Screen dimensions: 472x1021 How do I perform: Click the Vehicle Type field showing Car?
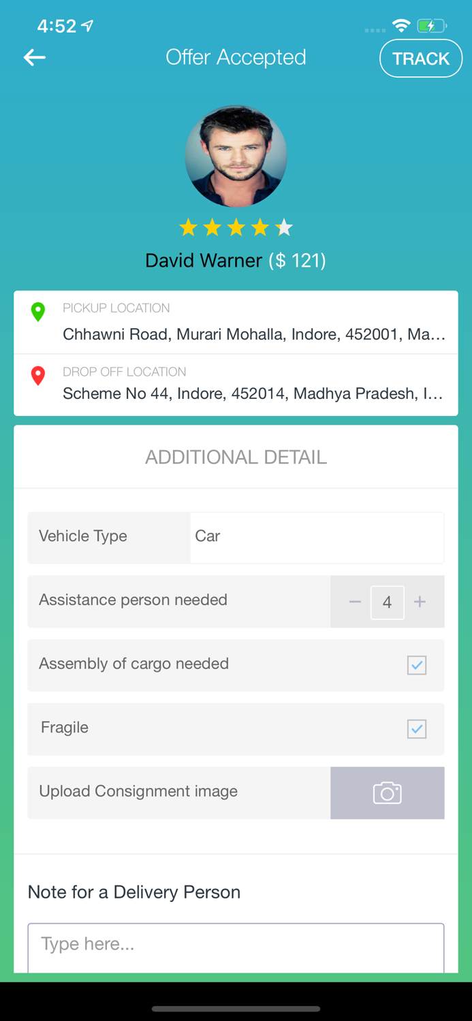point(317,537)
